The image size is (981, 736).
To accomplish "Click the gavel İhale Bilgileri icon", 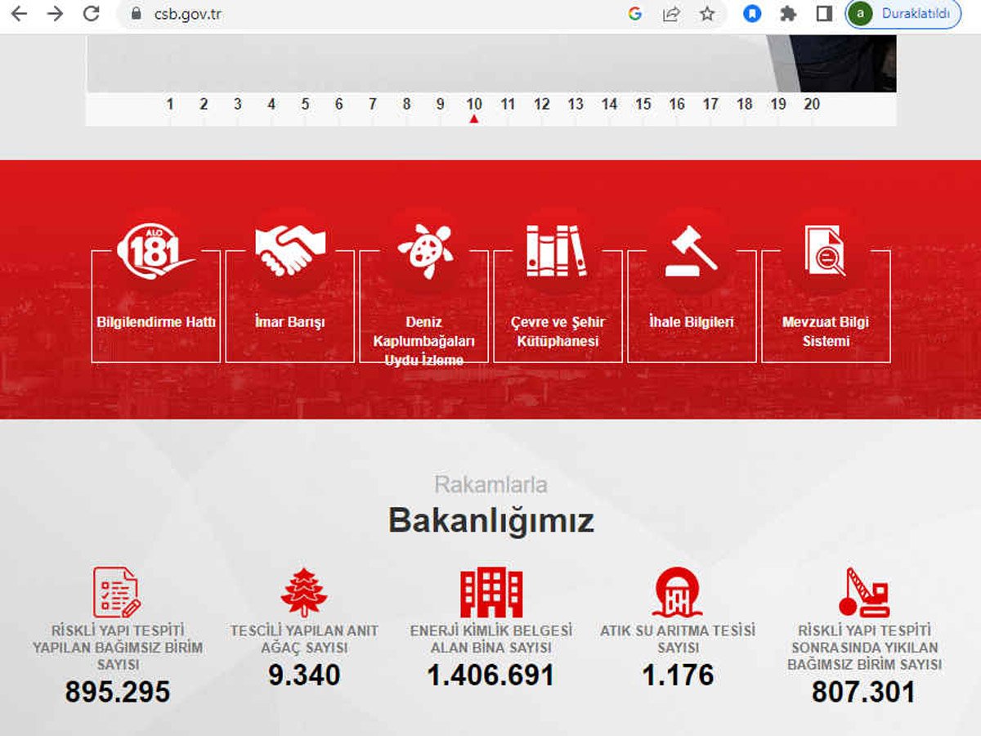I will [692, 250].
